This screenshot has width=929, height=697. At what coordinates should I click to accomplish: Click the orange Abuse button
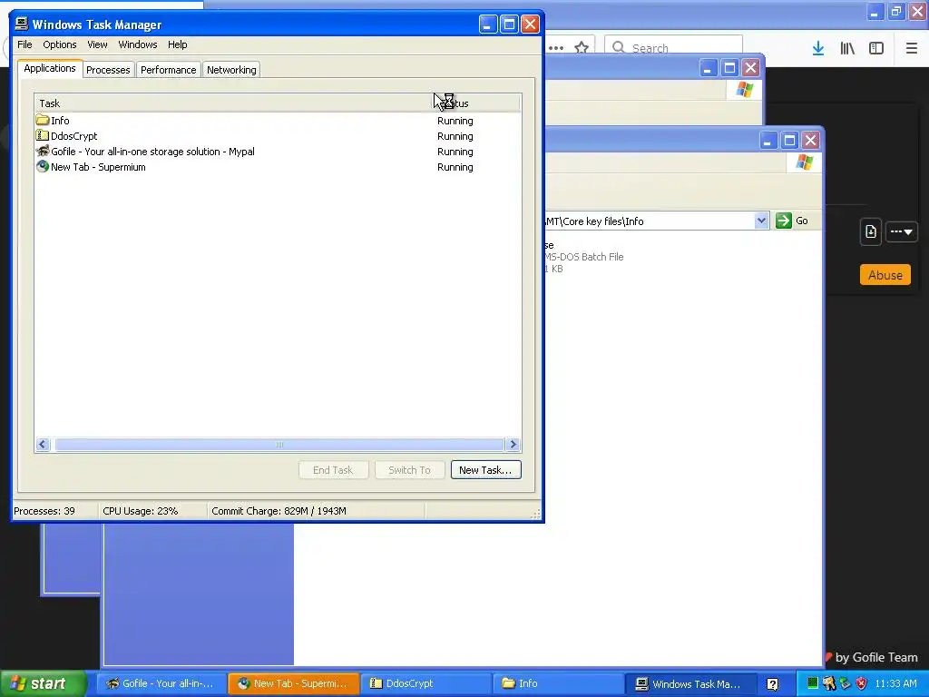click(885, 275)
